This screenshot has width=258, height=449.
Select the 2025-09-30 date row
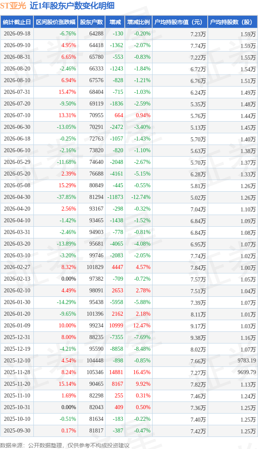point(129,430)
